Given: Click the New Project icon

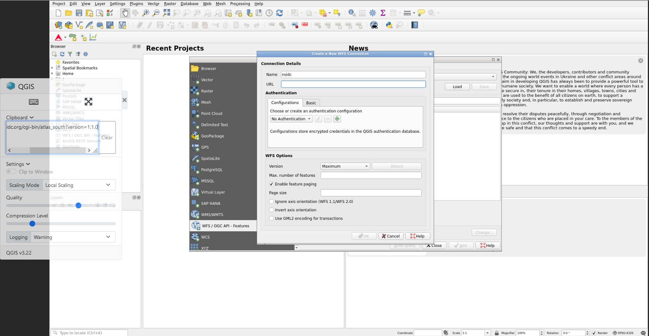Looking at the screenshot, I should 58,13.
